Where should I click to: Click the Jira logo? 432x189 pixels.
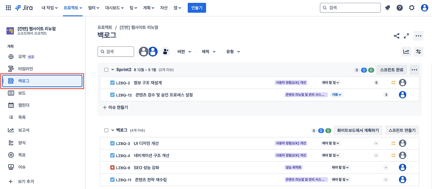[x=24, y=8]
